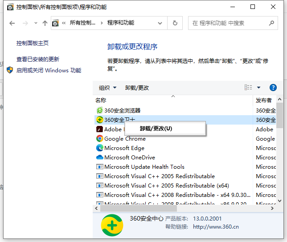Open 控制面板主页 link

tap(33, 43)
